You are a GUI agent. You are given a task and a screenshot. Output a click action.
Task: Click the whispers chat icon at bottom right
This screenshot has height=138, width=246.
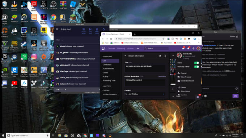[x=198, y=97]
